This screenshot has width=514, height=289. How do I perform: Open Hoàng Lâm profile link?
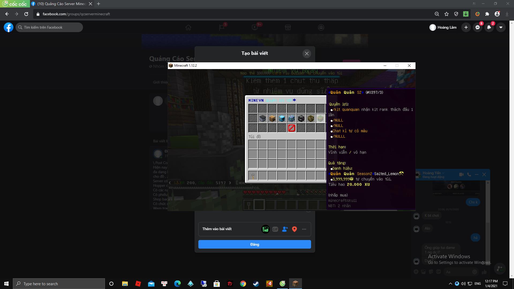tap(443, 27)
